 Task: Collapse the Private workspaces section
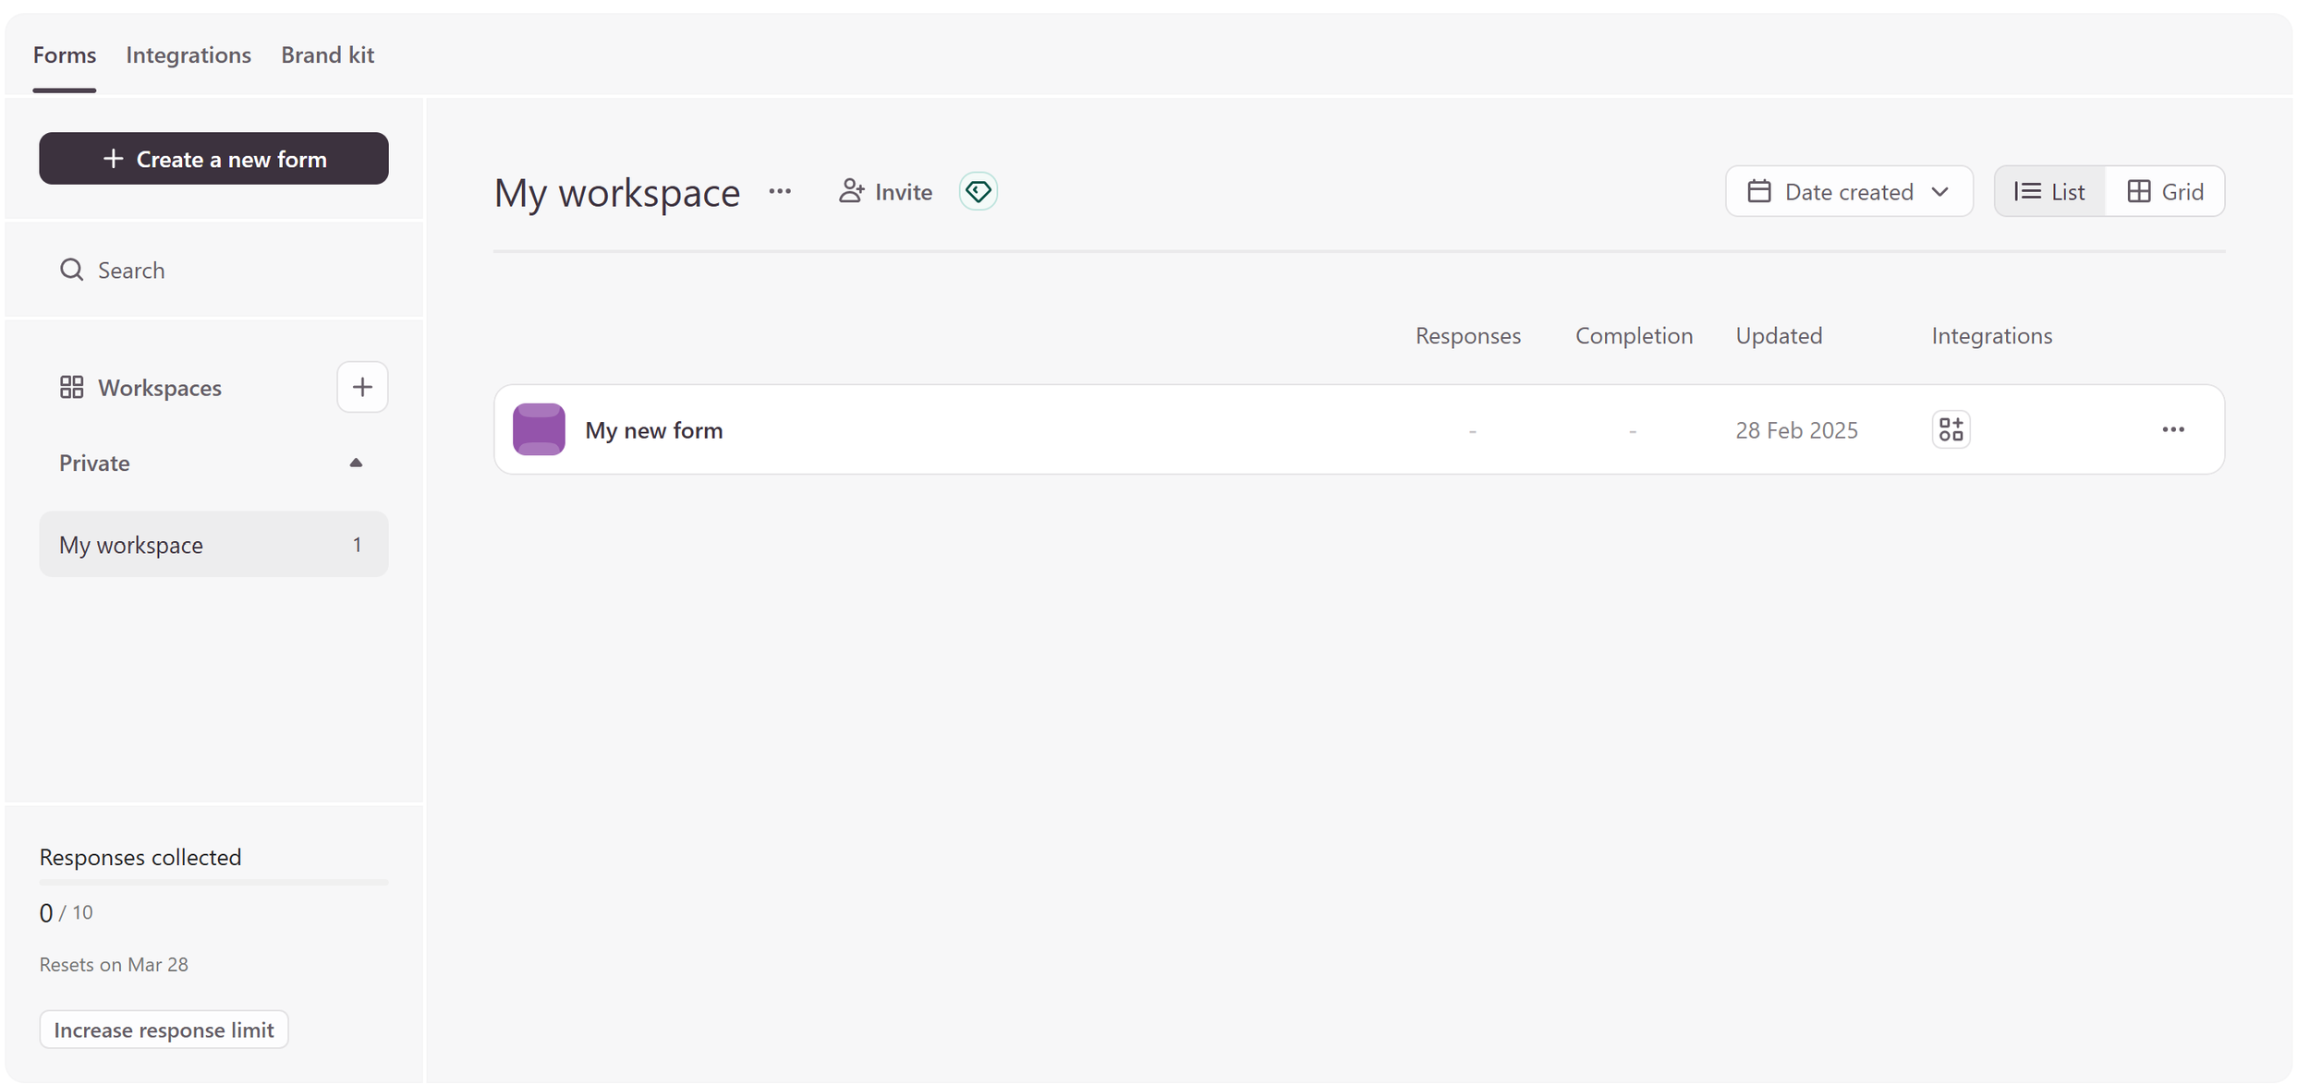pos(356,463)
